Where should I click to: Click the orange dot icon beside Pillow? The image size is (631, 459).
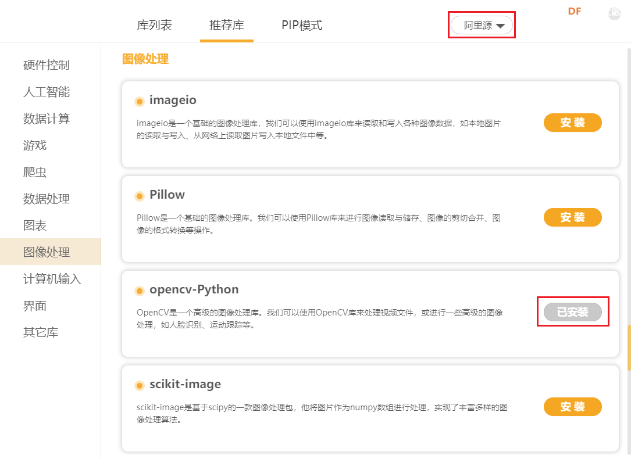click(x=139, y=196)
